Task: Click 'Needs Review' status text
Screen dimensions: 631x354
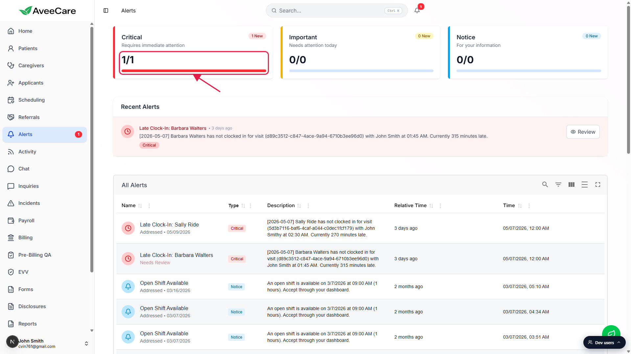Action: click(x=155, y=263)
